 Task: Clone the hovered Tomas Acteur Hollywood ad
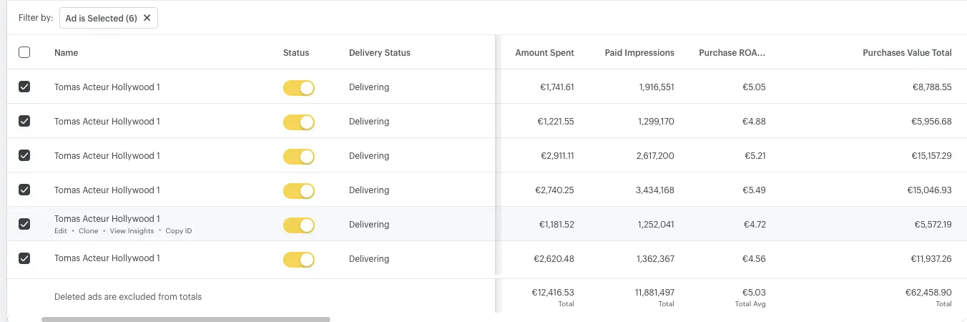click(89, 231)
